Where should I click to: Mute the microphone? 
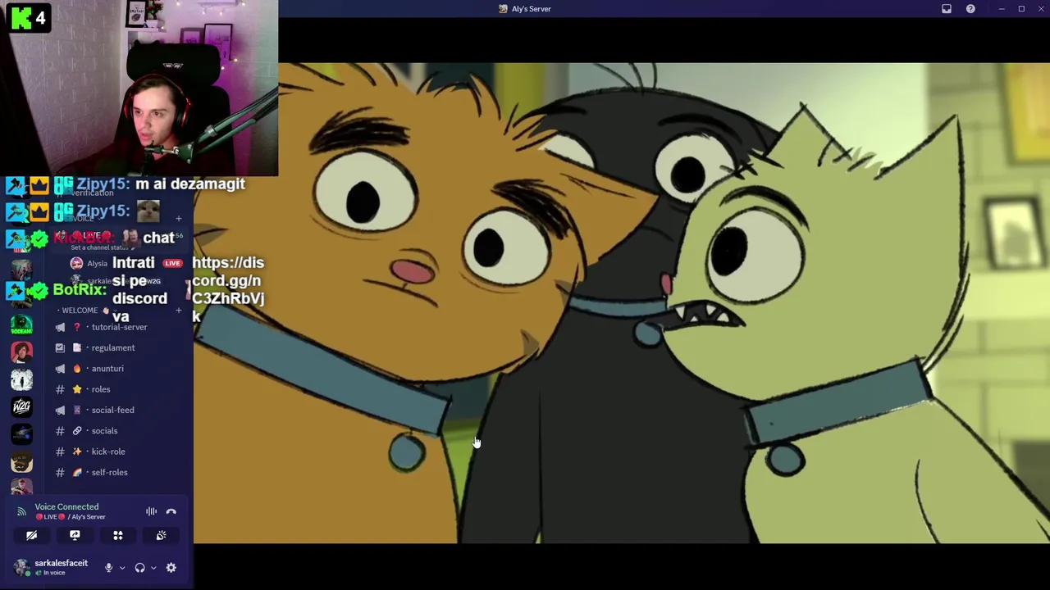pyautogui.click(x=108, y=567)
